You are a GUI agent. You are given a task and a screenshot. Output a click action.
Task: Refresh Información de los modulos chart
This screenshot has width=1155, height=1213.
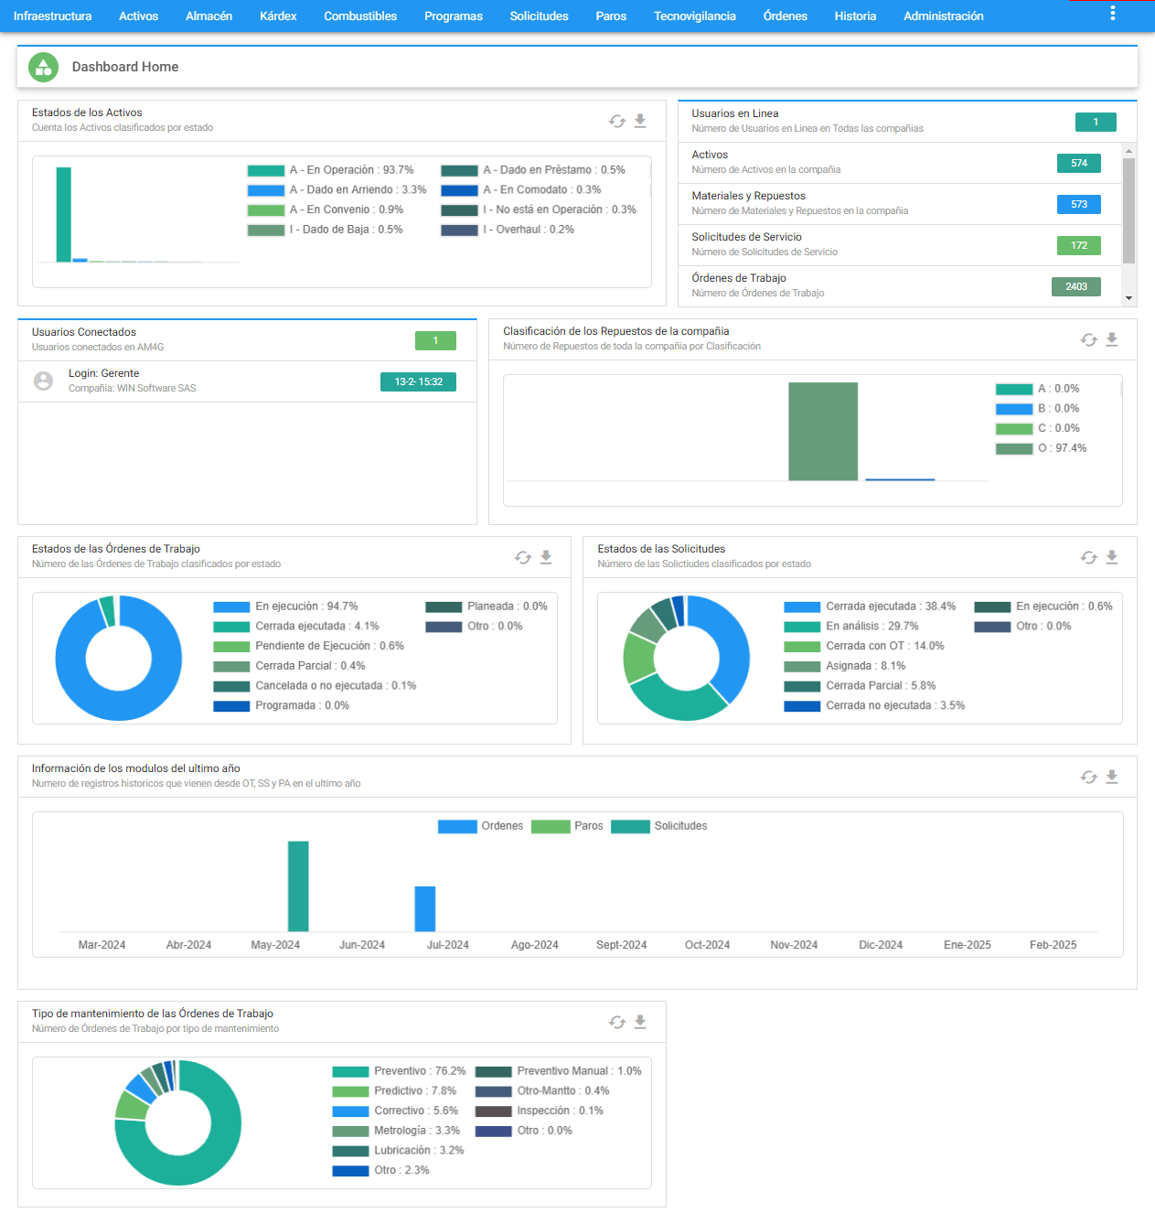pos(1088,777)
